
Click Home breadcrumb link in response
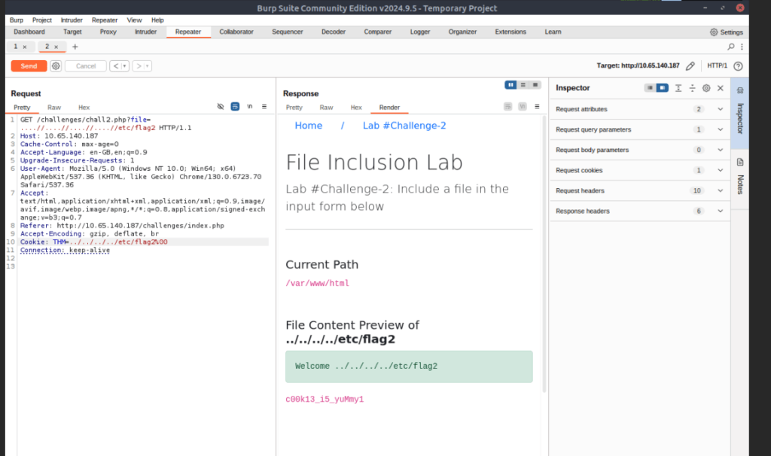click(x=308, y=126)
